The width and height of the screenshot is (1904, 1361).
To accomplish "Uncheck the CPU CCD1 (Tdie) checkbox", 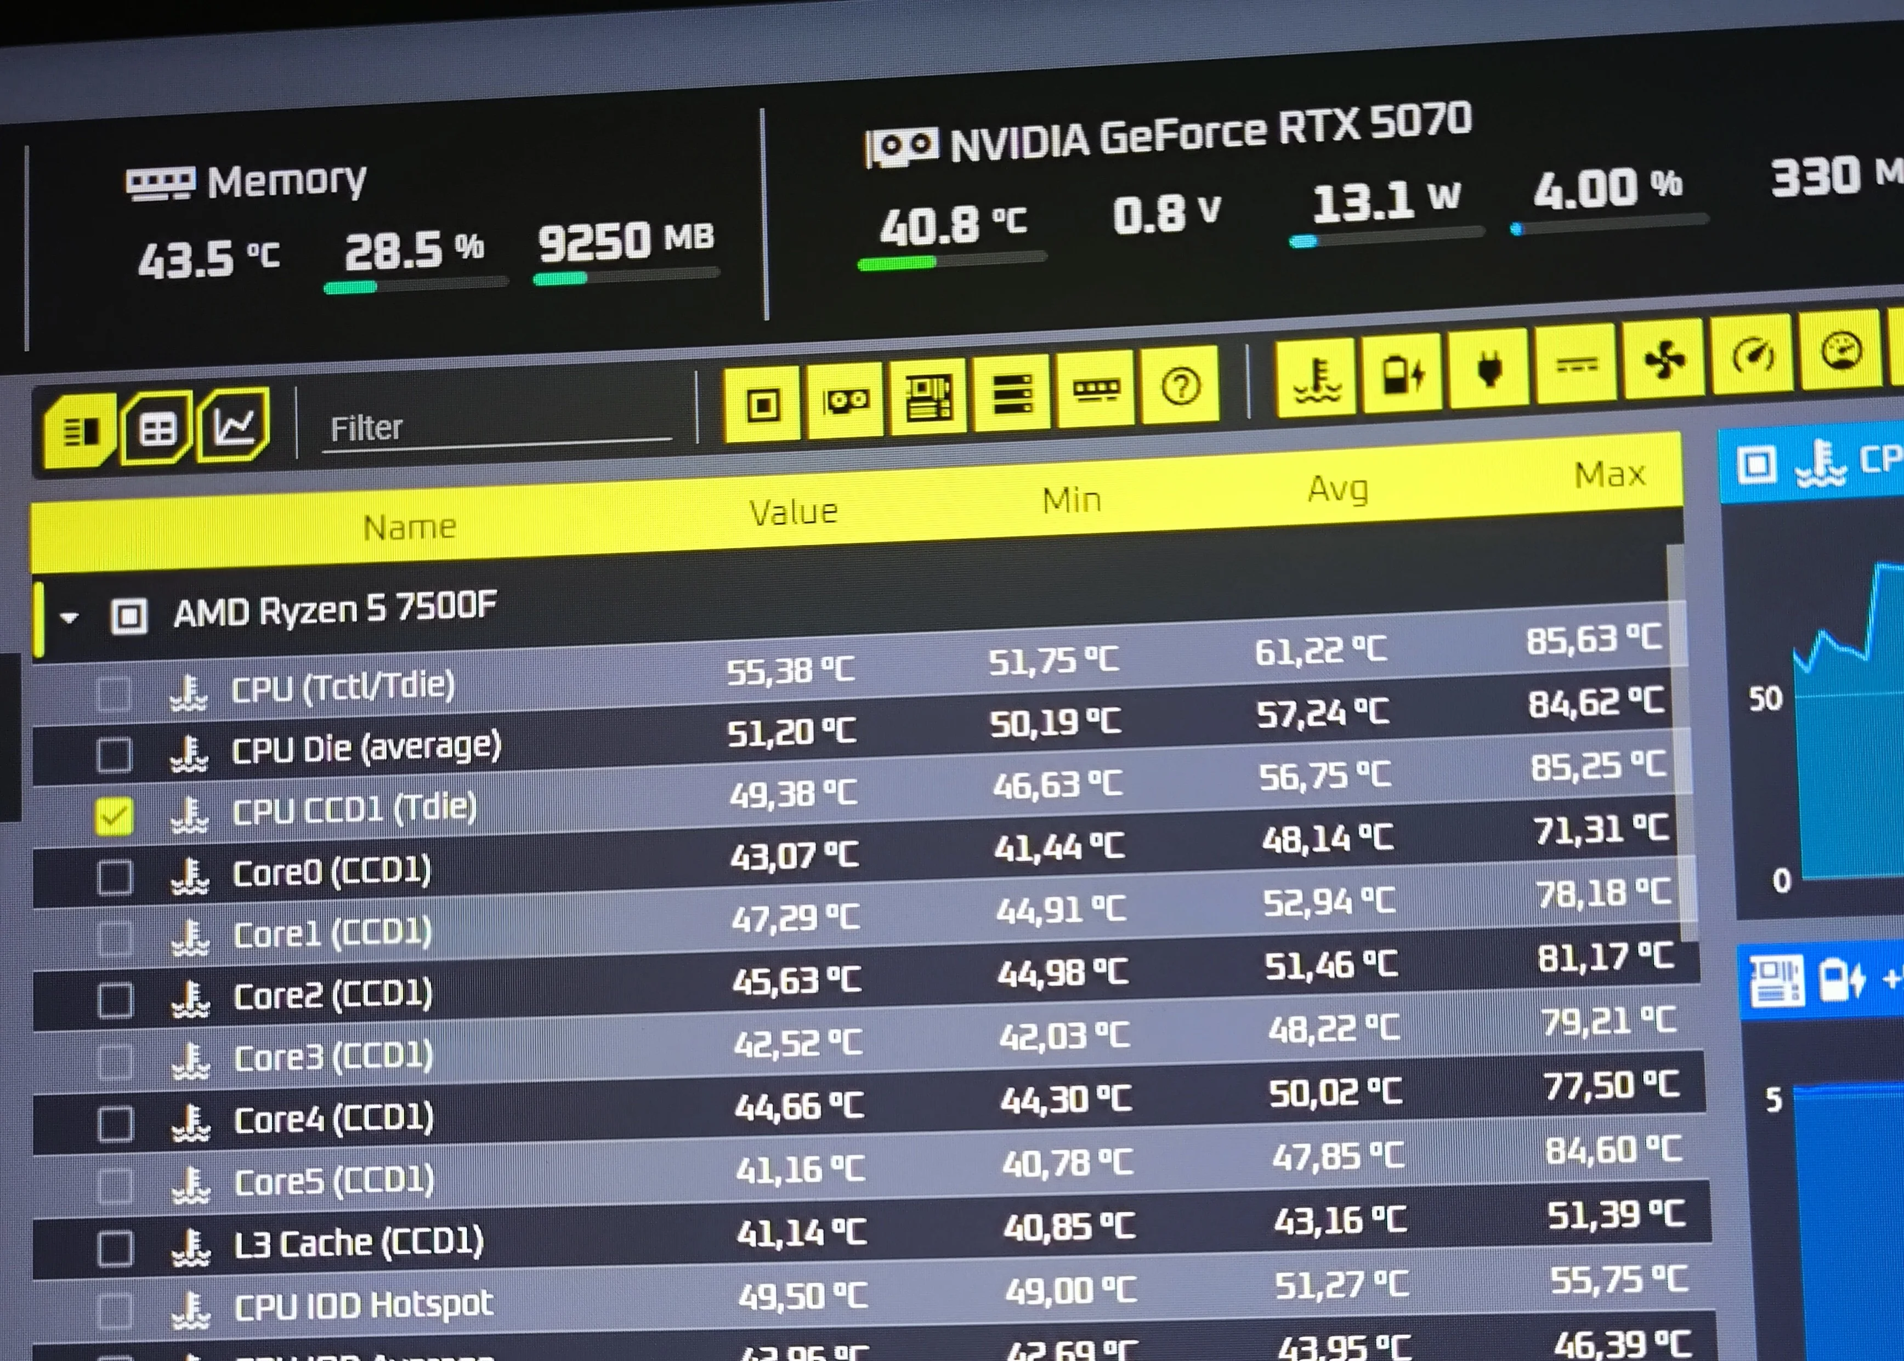I will [114, 816].
